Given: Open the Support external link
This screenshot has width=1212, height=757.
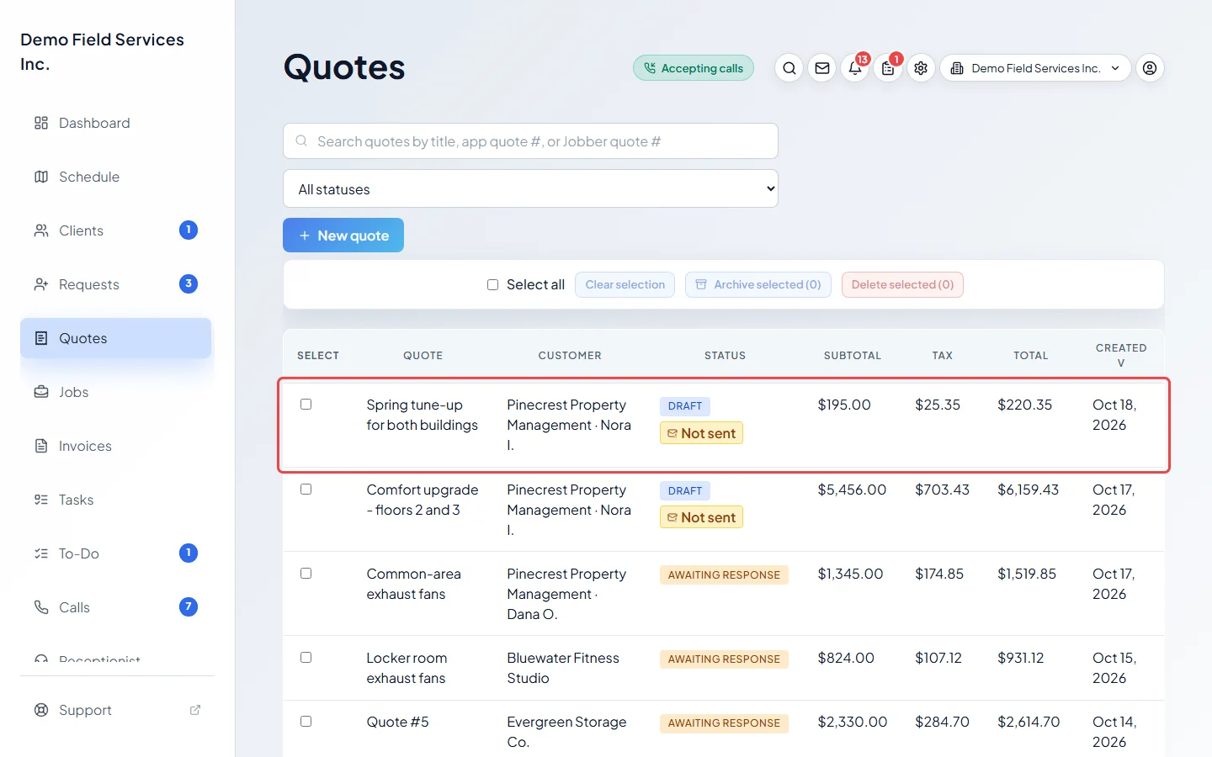Looking at the screenshot, I should point(195,710).
